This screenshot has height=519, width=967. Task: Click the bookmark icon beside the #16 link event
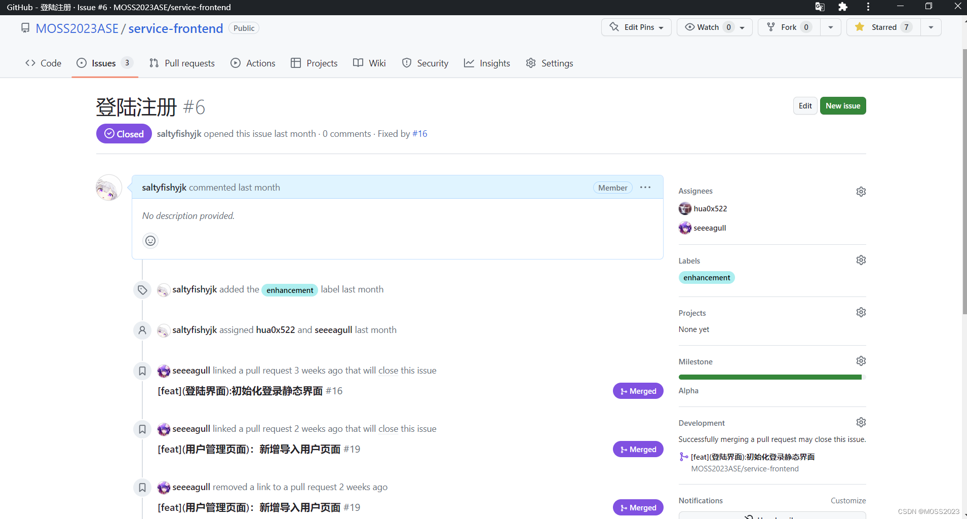[142, 371]
